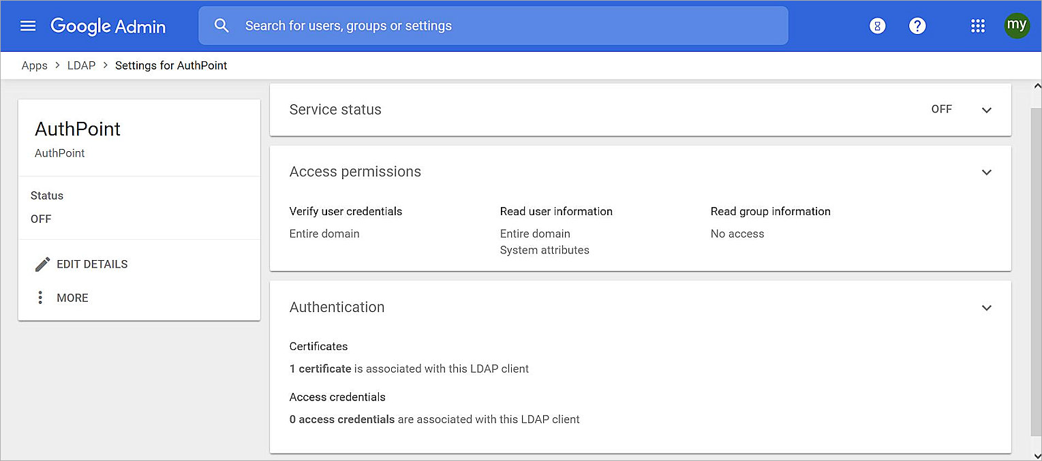Toggle the Service status OFF setting
The width and height of the screenshot is (1042, 461).
942,109
